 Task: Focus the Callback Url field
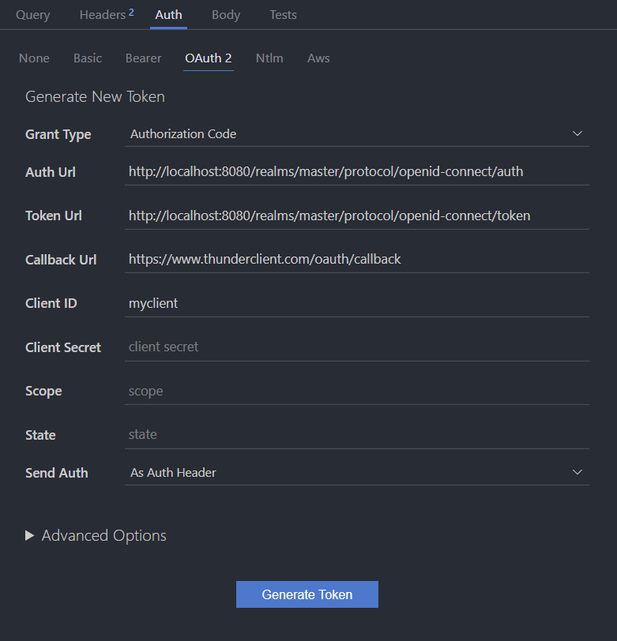click(x=356, y=259)
